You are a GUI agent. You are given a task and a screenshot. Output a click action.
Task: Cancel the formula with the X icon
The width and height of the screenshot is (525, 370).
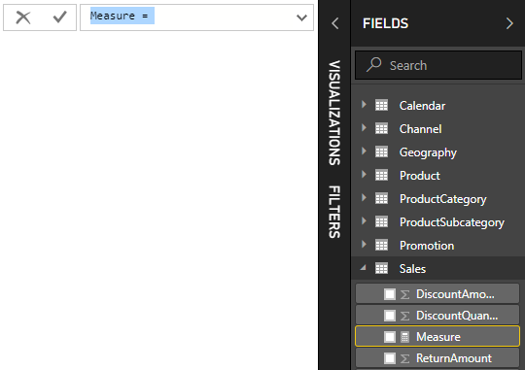point(23,17)
